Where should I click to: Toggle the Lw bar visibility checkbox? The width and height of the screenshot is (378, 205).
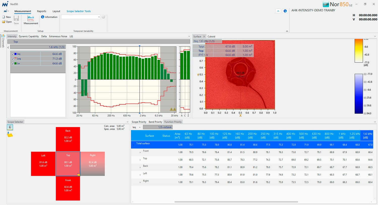point(13,63)
